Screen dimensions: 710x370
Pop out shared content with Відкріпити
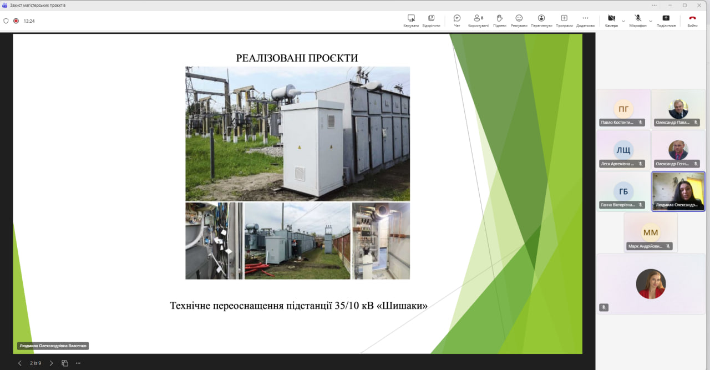pos(431,21)
